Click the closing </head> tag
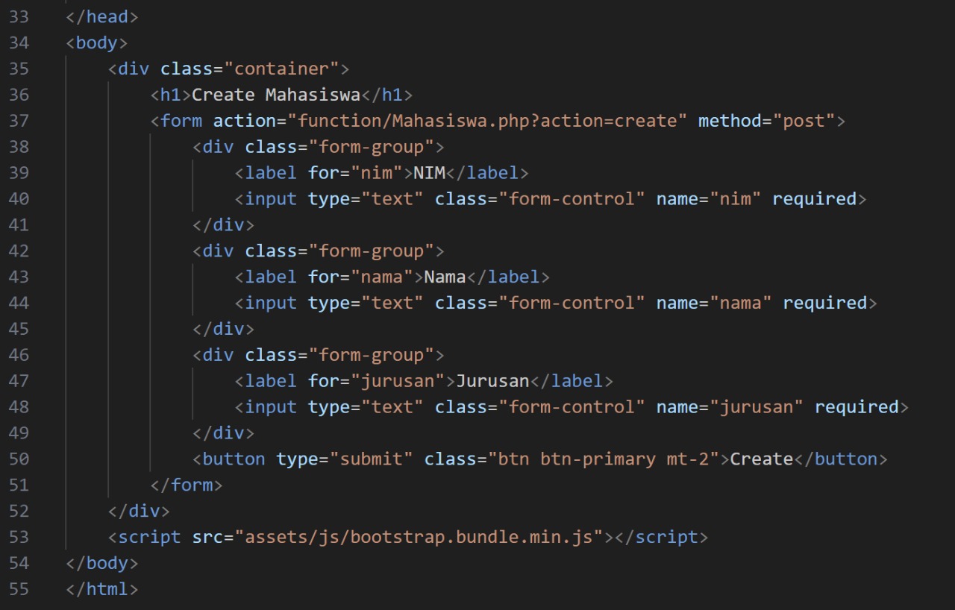This screenshot has width=955, height=610. (x=101, y=16)
